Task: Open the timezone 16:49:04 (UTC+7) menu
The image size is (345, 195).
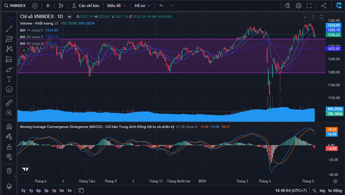Action: coord(291,190)
